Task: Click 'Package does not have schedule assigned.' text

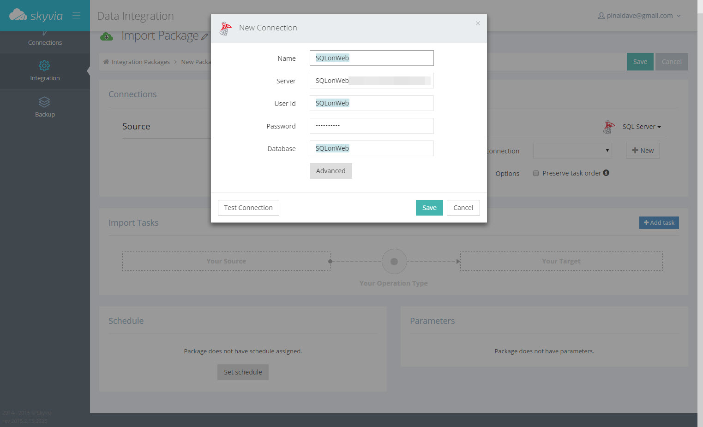Action: 243,351
